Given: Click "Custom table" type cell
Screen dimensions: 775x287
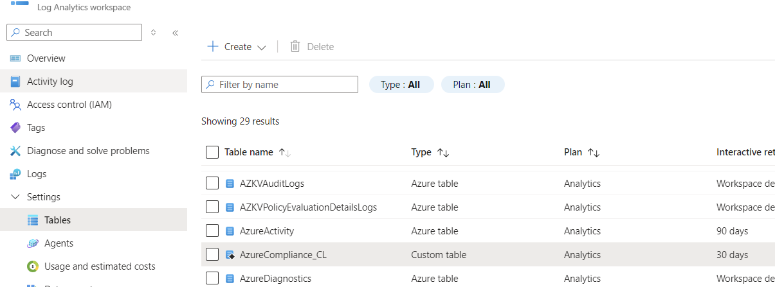Looking at the screenshot, I should tap(439, 255).
